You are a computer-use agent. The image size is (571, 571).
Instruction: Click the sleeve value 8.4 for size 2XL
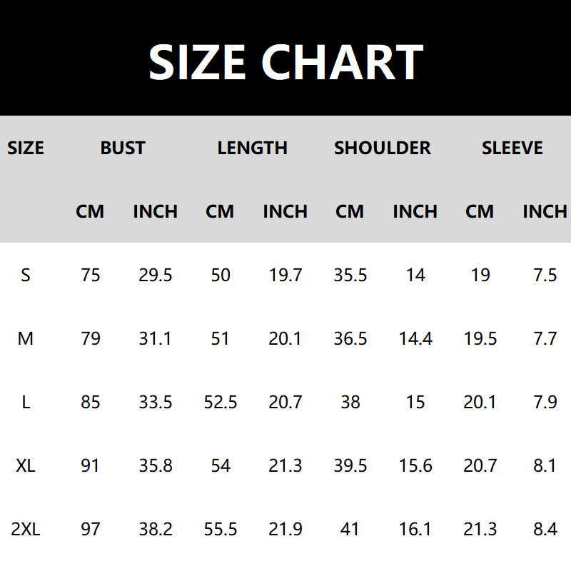[x=545, y=530]
